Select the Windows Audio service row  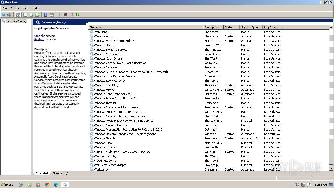pos(185,36)
